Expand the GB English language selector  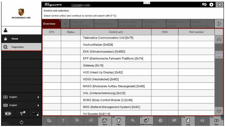pyautogui.click(x=21, y=97)
